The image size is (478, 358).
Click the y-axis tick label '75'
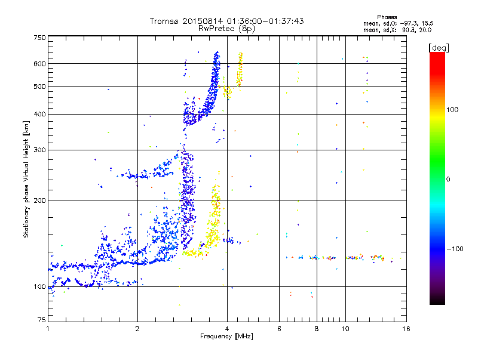tap(42, 320)
